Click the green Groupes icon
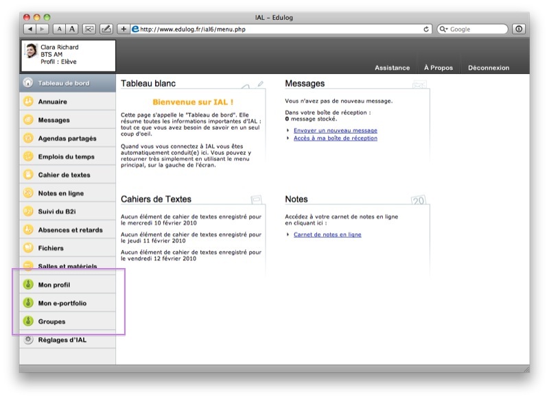The height and width of the screenshot is (399, 549). tap(28, 321)
